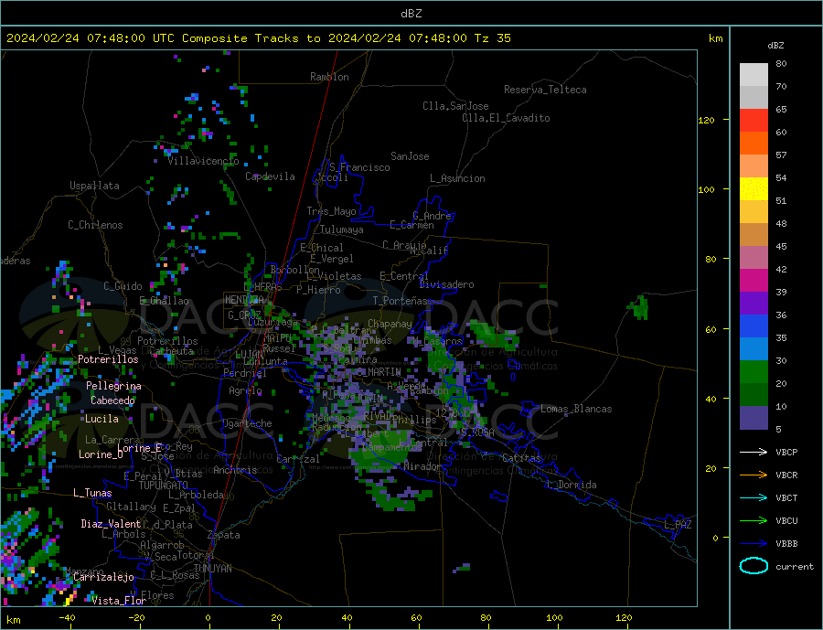This screenshot has height=630, width=823.
Task: Click the '-40' tick on the x-axis
Action: (67, 618)
